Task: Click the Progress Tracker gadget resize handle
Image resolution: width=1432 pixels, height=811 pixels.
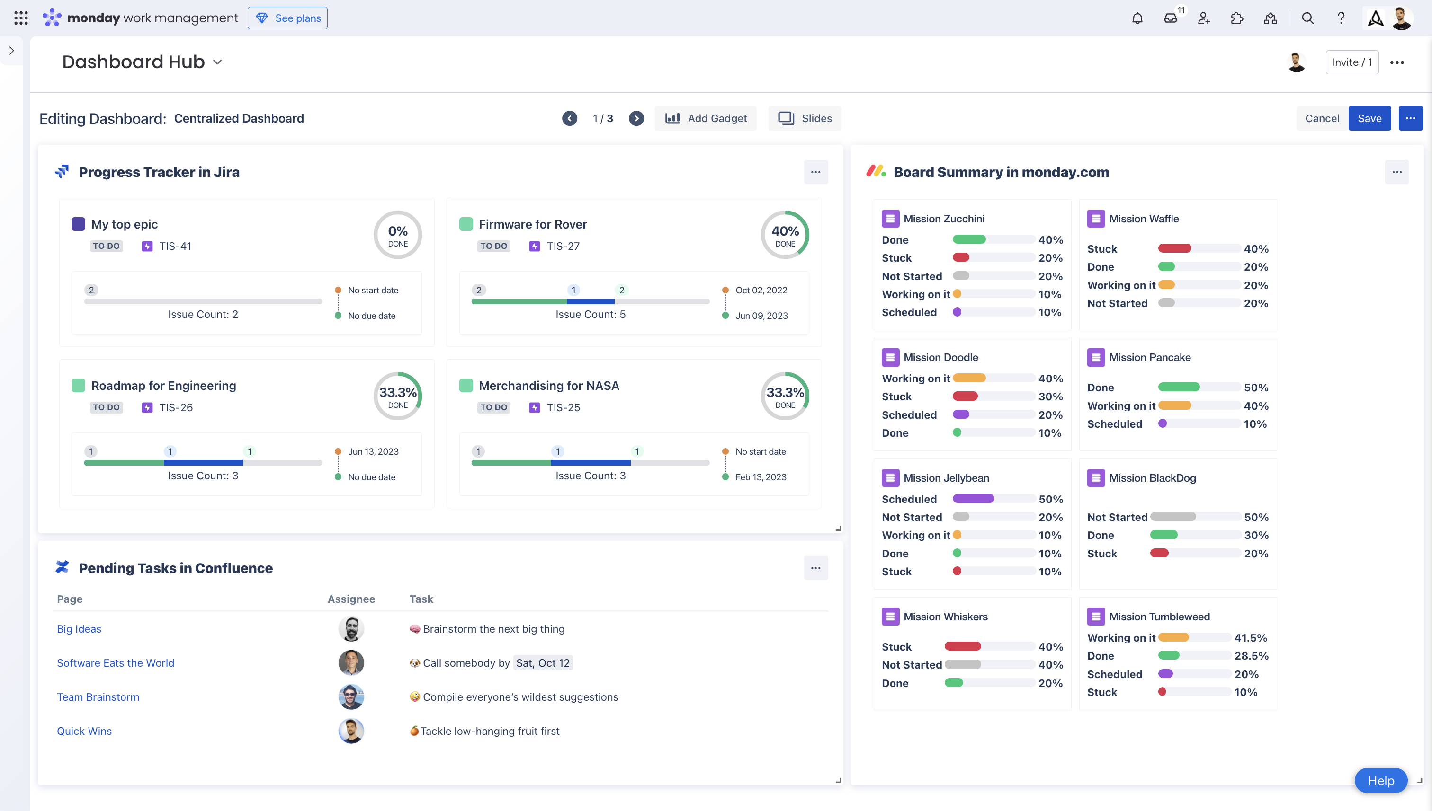Action: (838, 528)
